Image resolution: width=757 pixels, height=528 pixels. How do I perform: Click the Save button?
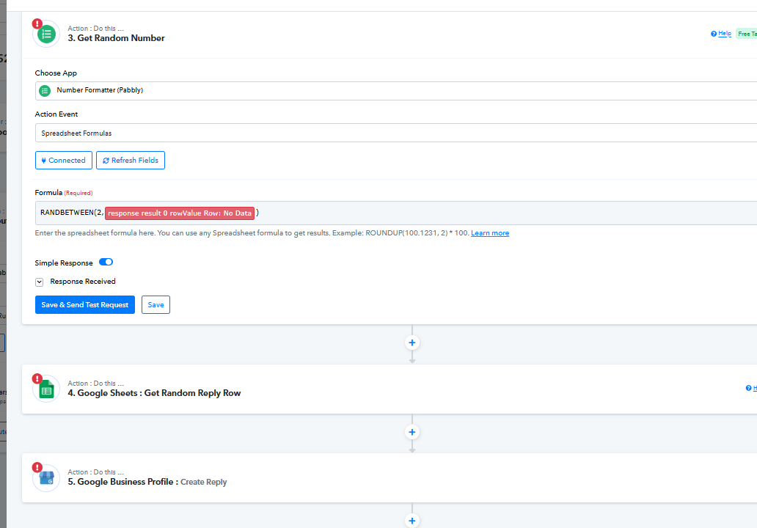156,304
